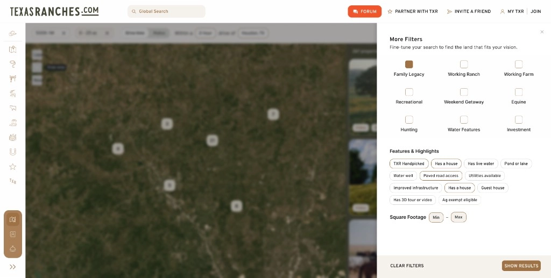Screen dimensions: 551x278
Task: Click the small TXR sidebar logo
Action: pos(13,181)
